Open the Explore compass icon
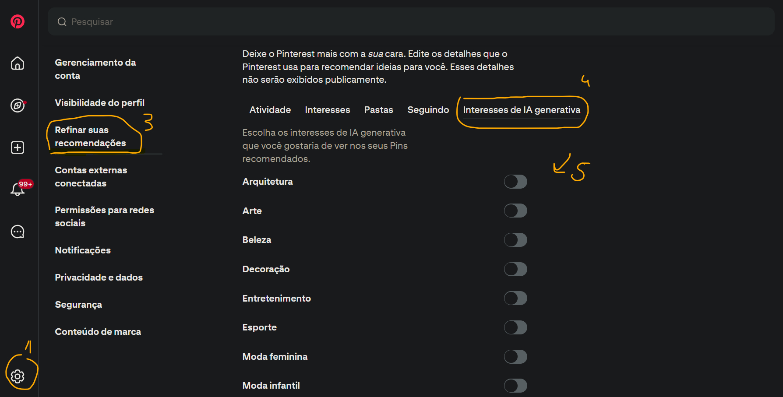This screenshot has height=397, width=783. (x=18, y=105)
